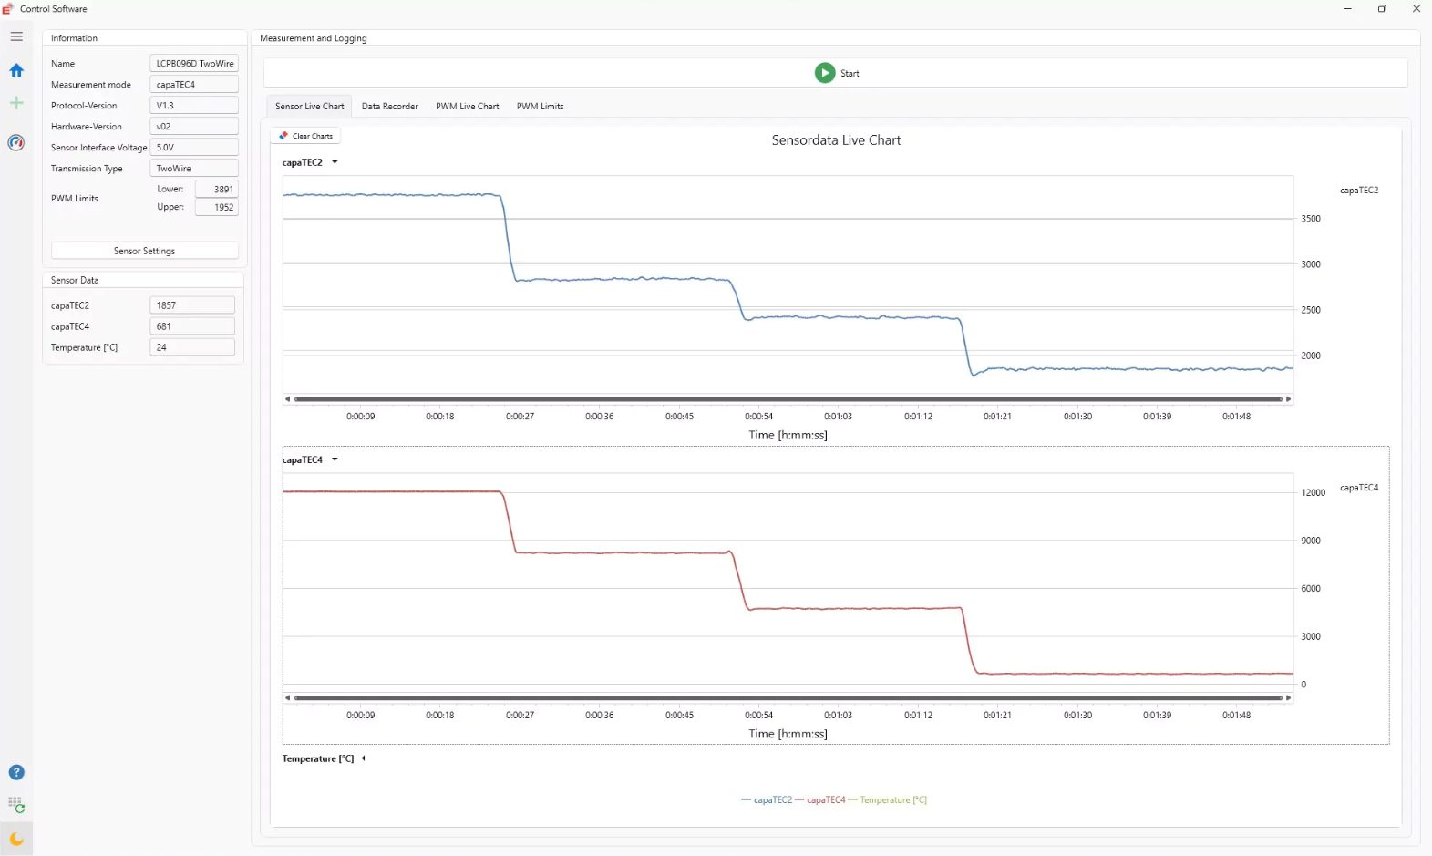This screenshot has width=1432, height=856.
Task: Collapse the capaTEC2 chart section
Action: tap(335, 162)
